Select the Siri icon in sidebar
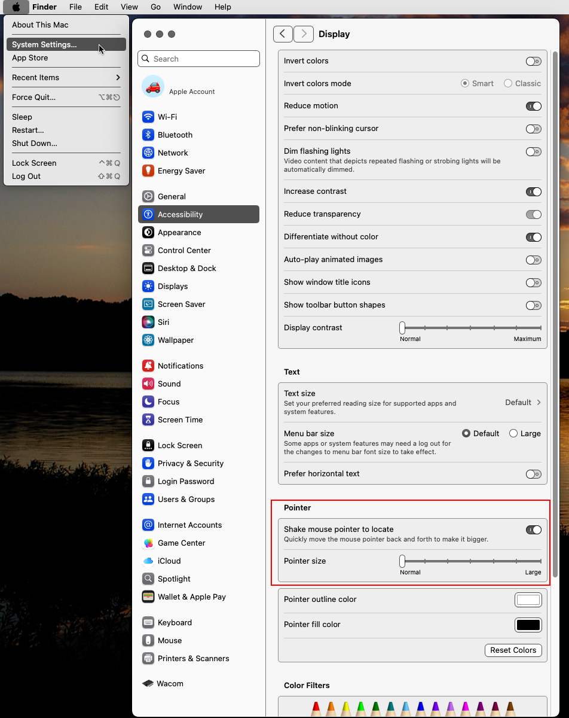The height and width of the screenshot is (718, 569). (x=148, y=322)
